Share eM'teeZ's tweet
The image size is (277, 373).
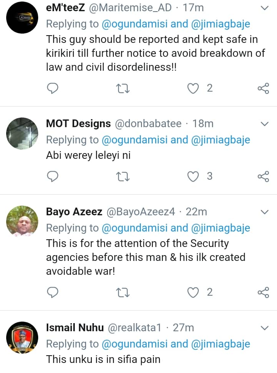click(263, 89)
